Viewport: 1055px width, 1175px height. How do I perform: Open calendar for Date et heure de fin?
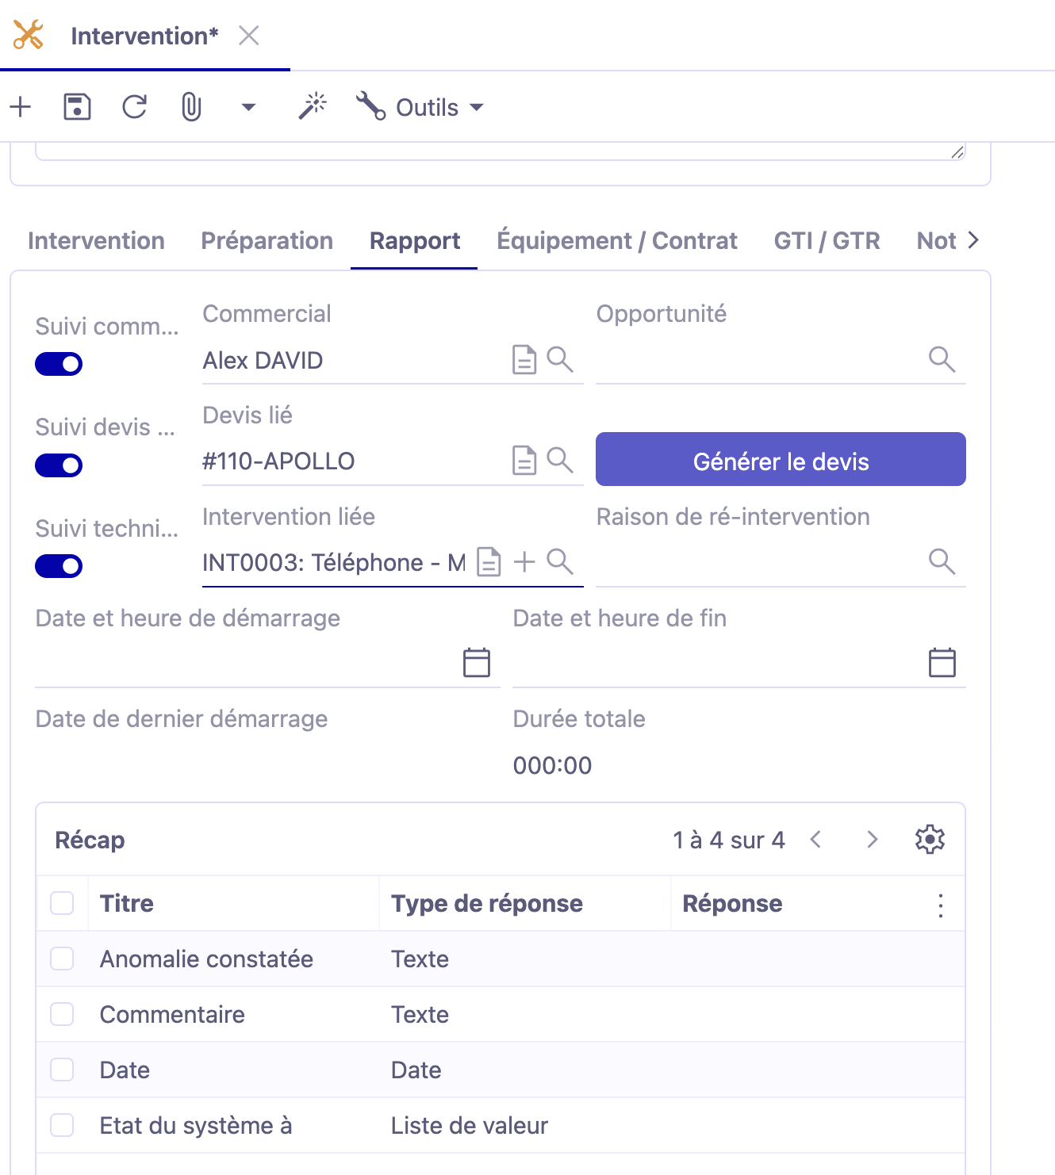coord(942,663)
